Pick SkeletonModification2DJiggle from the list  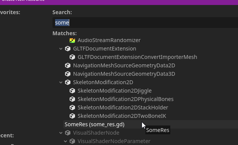click(114, 91)
